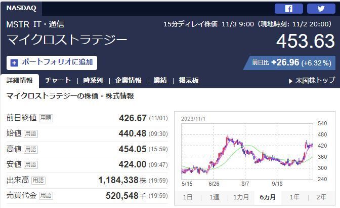Viewport: 340px width, 208px height.
Task: Open the 用語 glossary icon beside 売買代金
Action: coord(46,196)
